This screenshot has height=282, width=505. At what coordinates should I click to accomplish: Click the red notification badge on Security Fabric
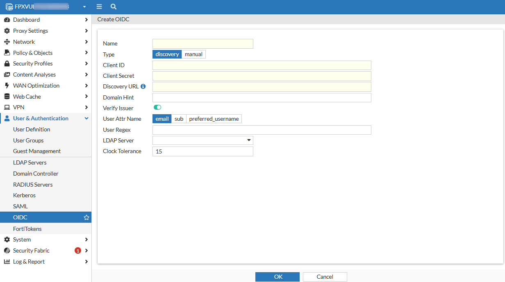point(78,250)
